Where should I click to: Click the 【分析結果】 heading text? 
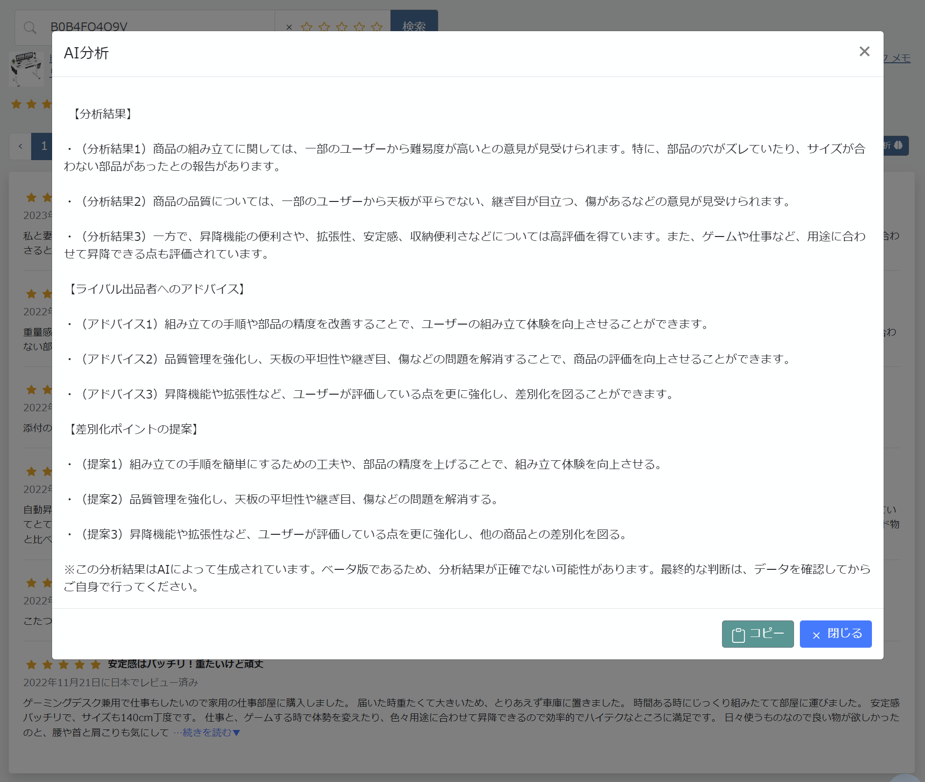tap(103, 114)
